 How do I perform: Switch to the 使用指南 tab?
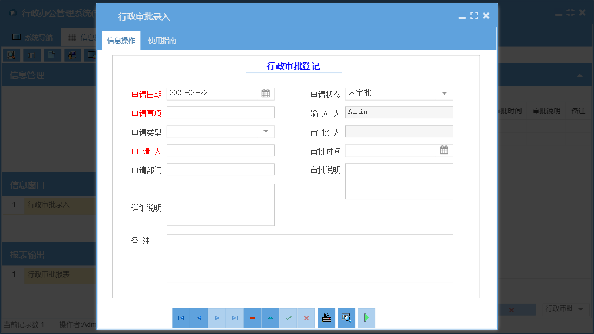point(161,39)
